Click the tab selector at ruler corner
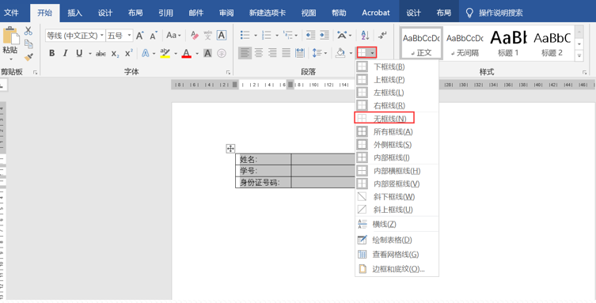This screenshot has height=303, width=596. click(x=2, y=85)
